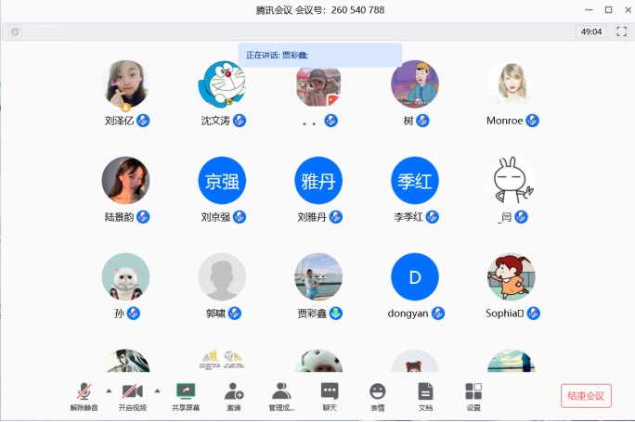Click the shield security icon at top left
635x422 pixels.
coord(16,32)
